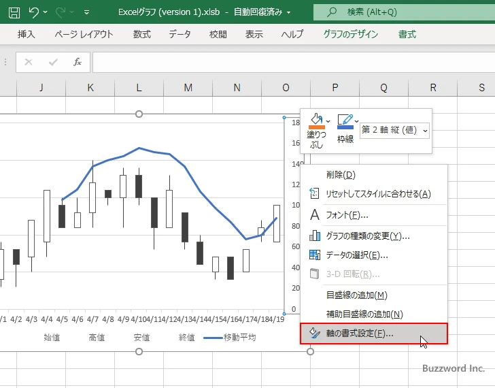Switch to the データ ribbon tab
Screen dimensions: 495x388
pyautogui.click(x=180, y=34)
